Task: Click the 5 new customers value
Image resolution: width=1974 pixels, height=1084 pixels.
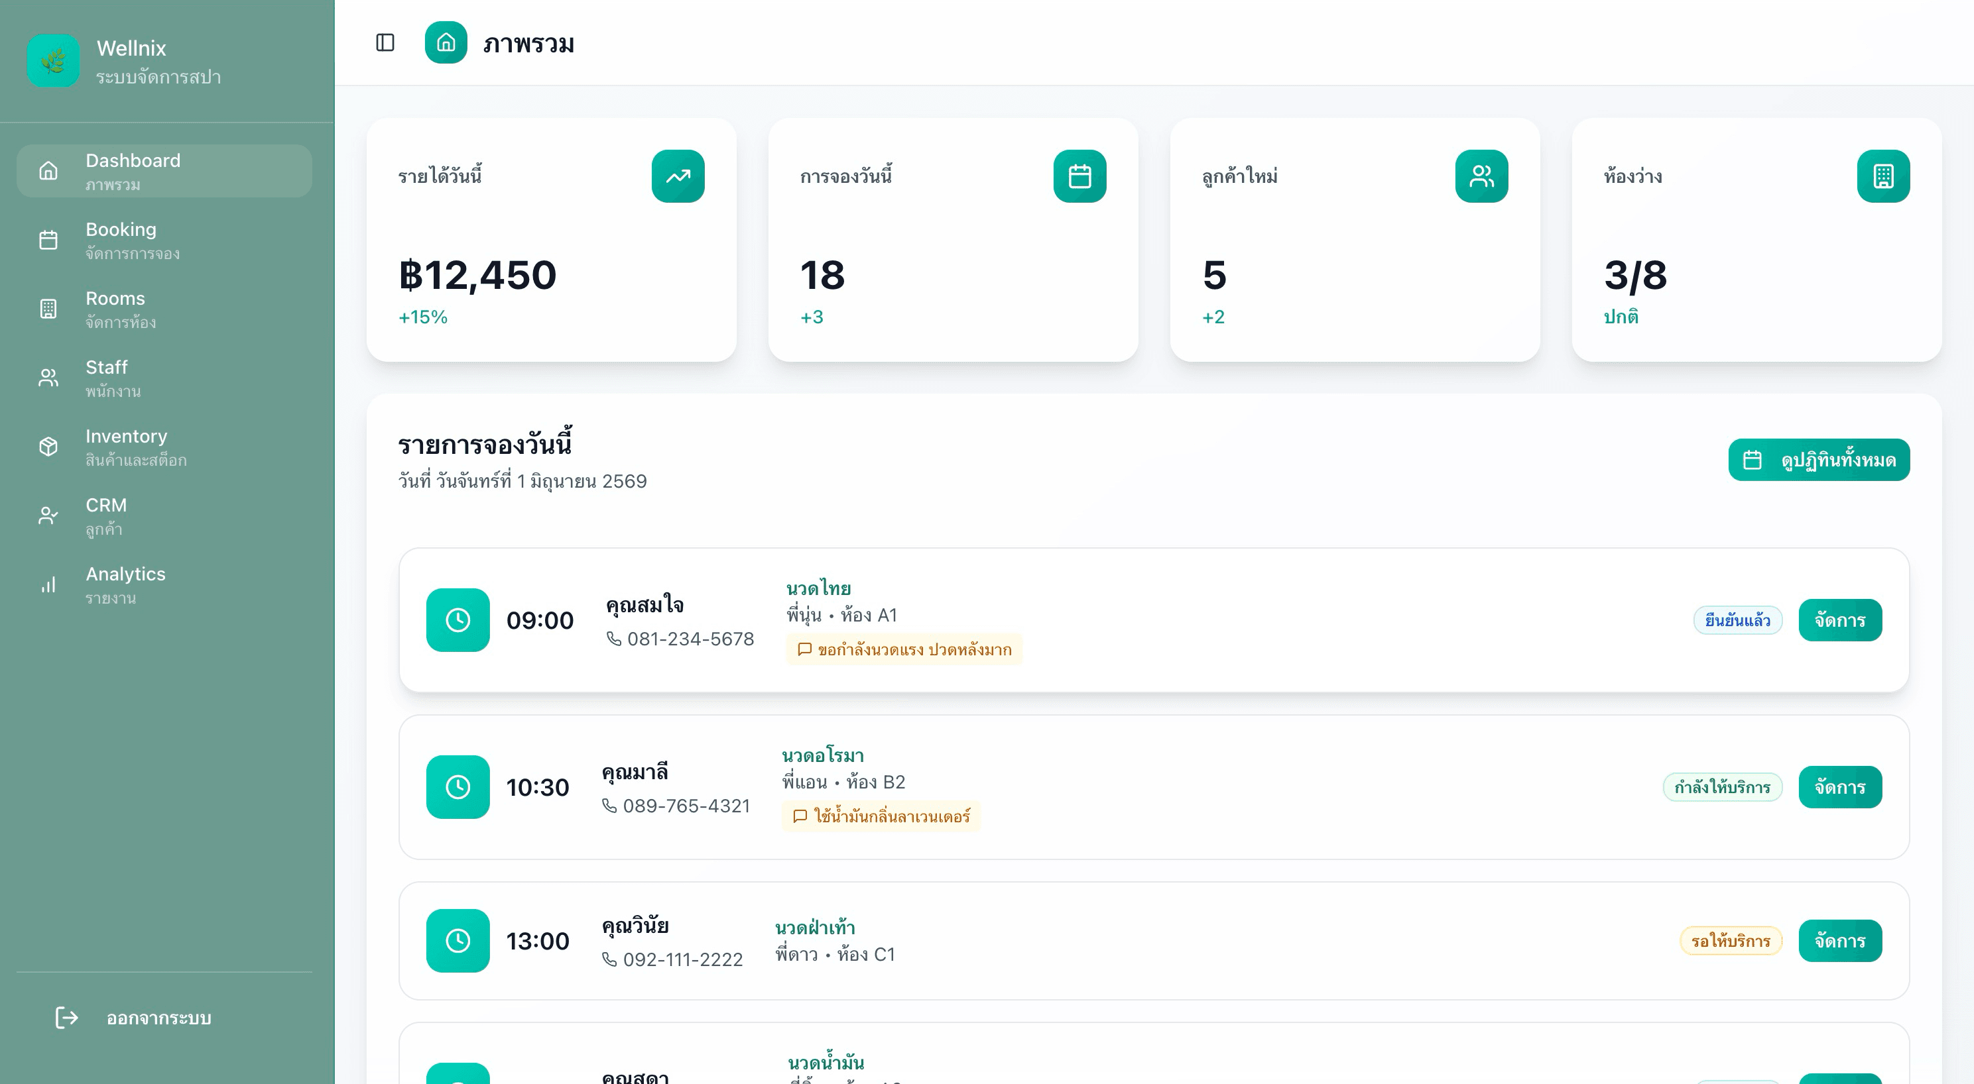Action: coord(1215,276)
